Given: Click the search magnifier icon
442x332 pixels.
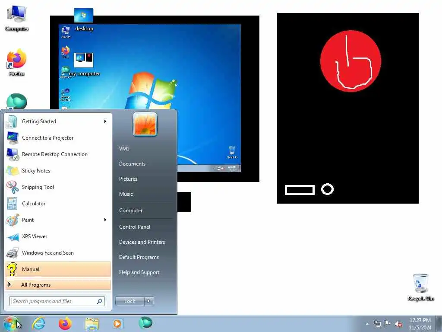Looking at the screenshot, I should pyautogui.click(x=100, y=301).
